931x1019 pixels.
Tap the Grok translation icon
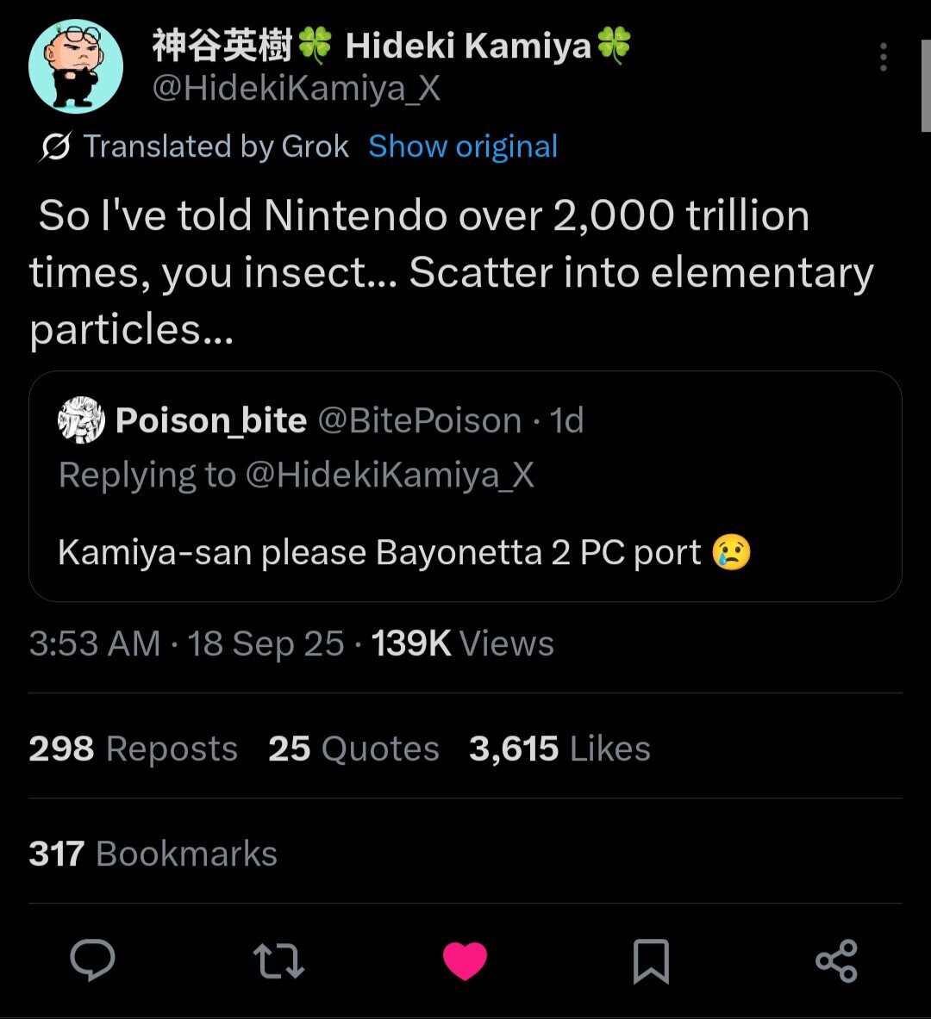click(54, 147)
